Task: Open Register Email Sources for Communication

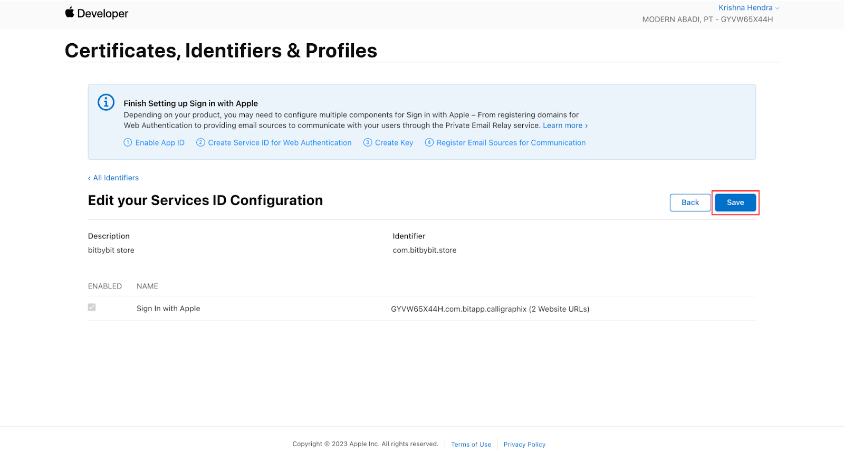Action: click(505, 142)
